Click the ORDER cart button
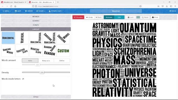The height and width of the screenshot is (100, 178). (29, 11)
